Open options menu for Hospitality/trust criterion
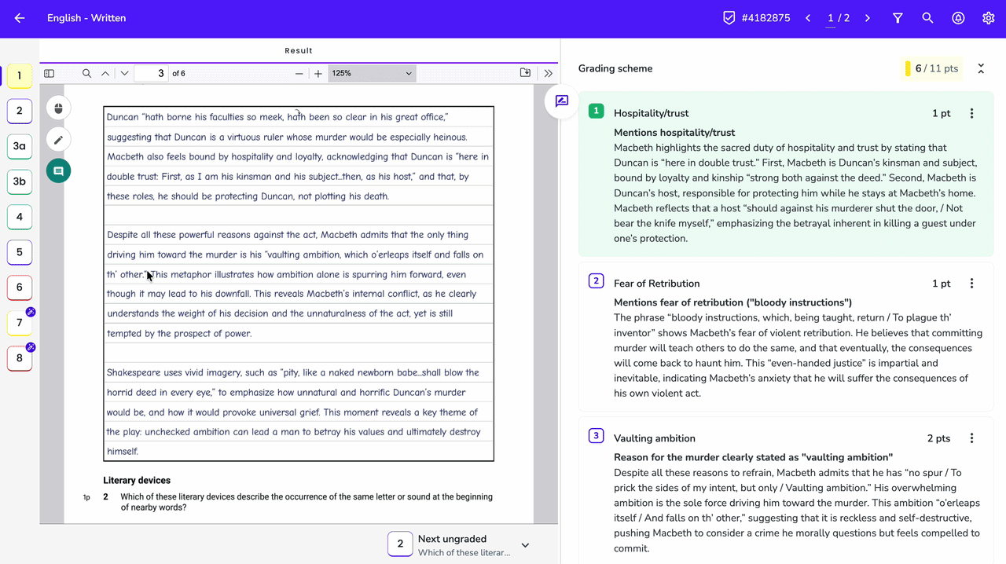The image size is (1006, 564). (971, 114)
